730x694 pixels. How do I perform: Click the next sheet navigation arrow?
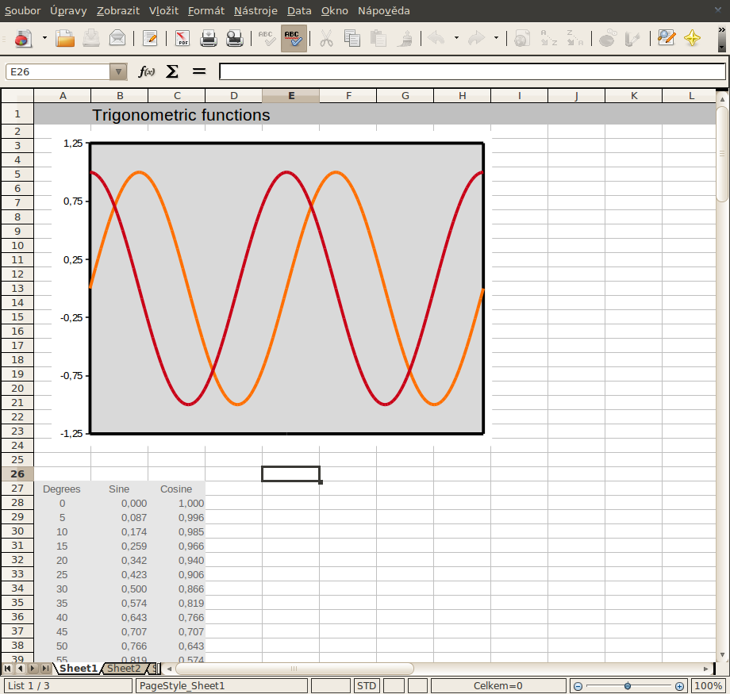click(33, 669)
